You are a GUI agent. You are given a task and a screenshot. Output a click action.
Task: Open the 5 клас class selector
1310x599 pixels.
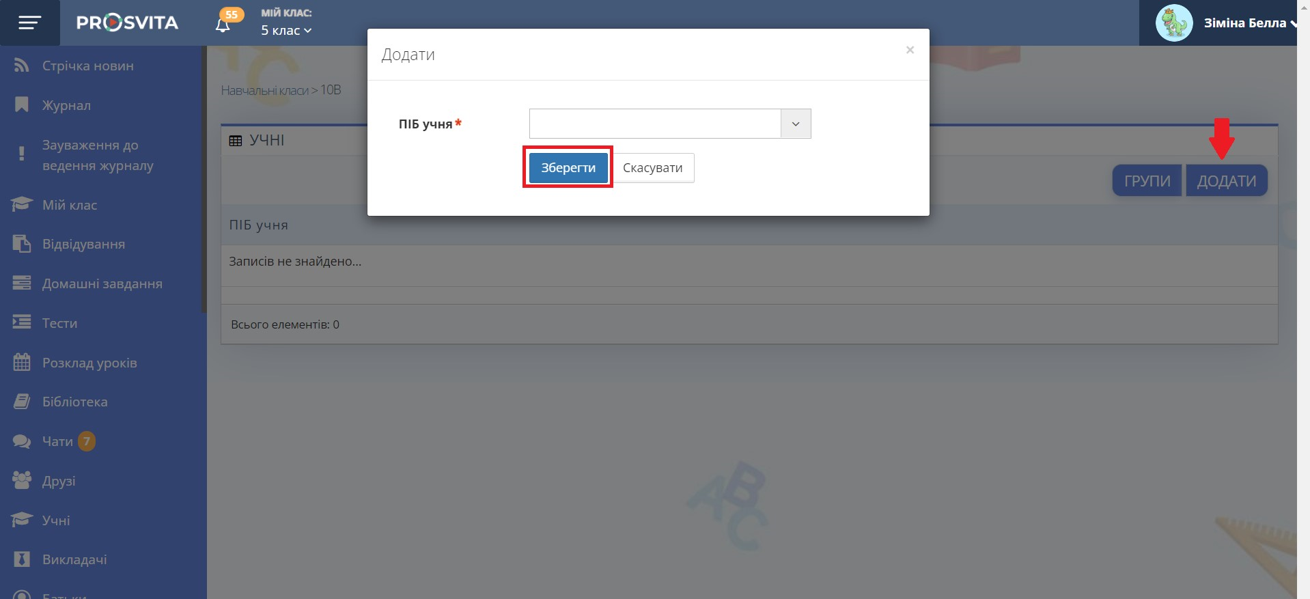tap(286, 30)
